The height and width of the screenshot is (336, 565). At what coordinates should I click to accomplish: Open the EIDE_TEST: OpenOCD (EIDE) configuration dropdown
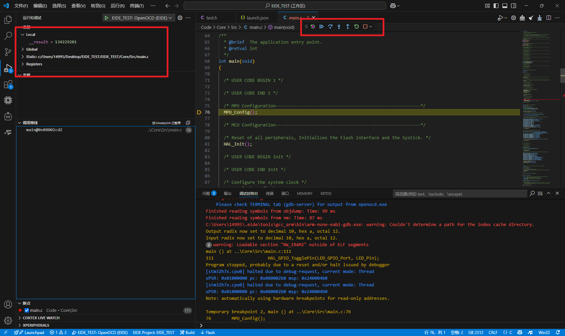tap(142, 18)
